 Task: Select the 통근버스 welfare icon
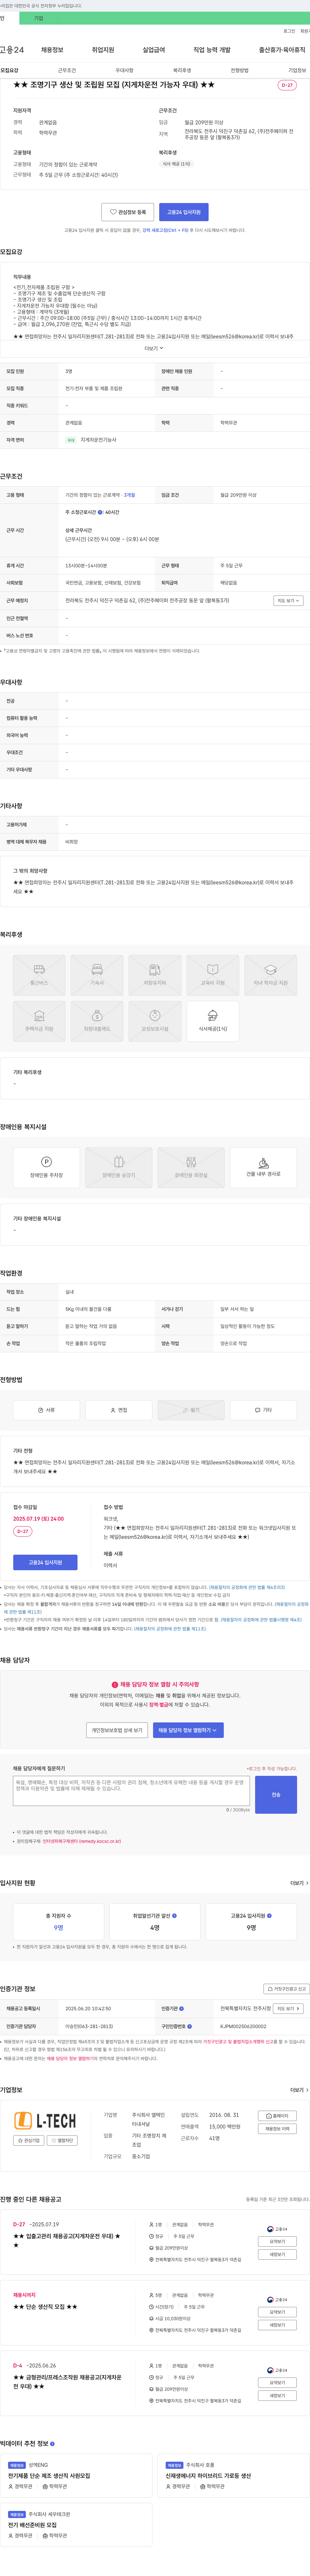pyautogui.click(x=39, y=975)
